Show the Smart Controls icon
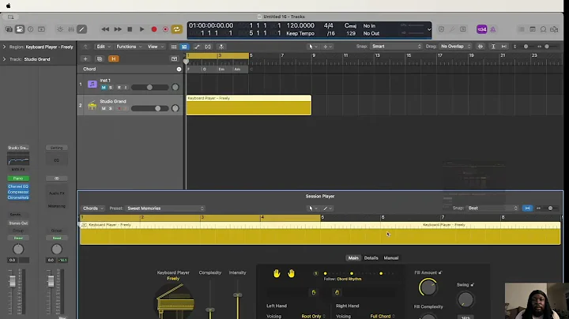569x319 pixels. click(x=60, y=29)
